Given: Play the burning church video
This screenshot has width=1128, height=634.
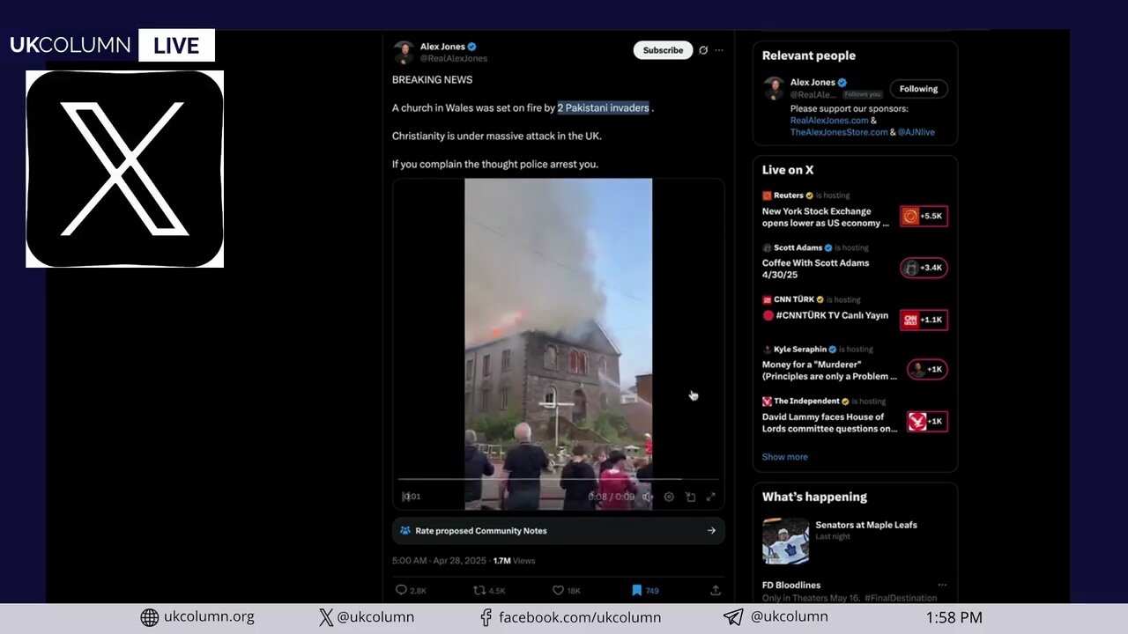Looking at the screenshot, I should 559,343.
